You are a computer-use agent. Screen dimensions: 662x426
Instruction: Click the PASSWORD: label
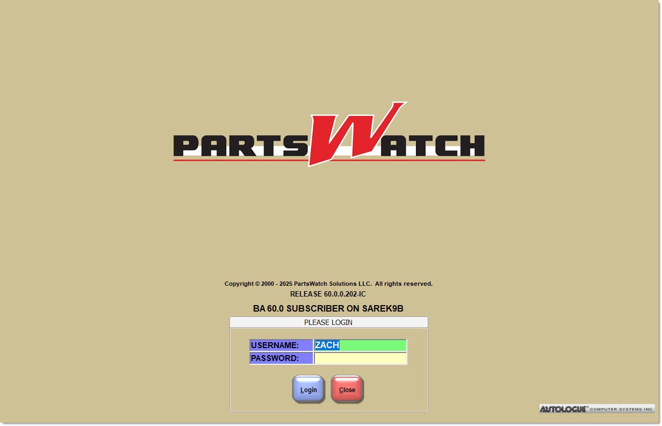pos(281,358)
